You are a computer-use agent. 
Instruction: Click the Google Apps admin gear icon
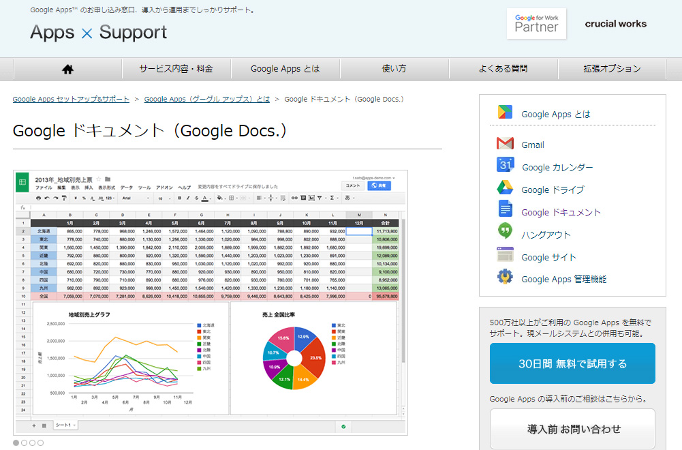505,277
